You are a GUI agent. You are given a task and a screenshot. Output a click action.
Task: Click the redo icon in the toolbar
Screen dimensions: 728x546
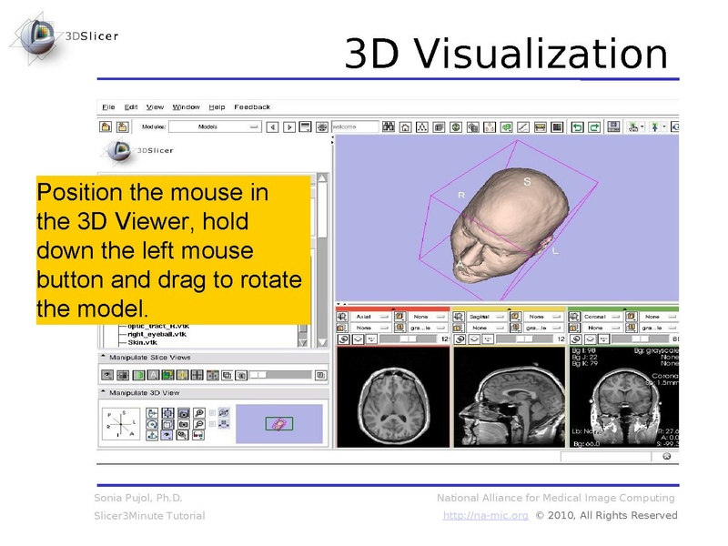(594, 126)
